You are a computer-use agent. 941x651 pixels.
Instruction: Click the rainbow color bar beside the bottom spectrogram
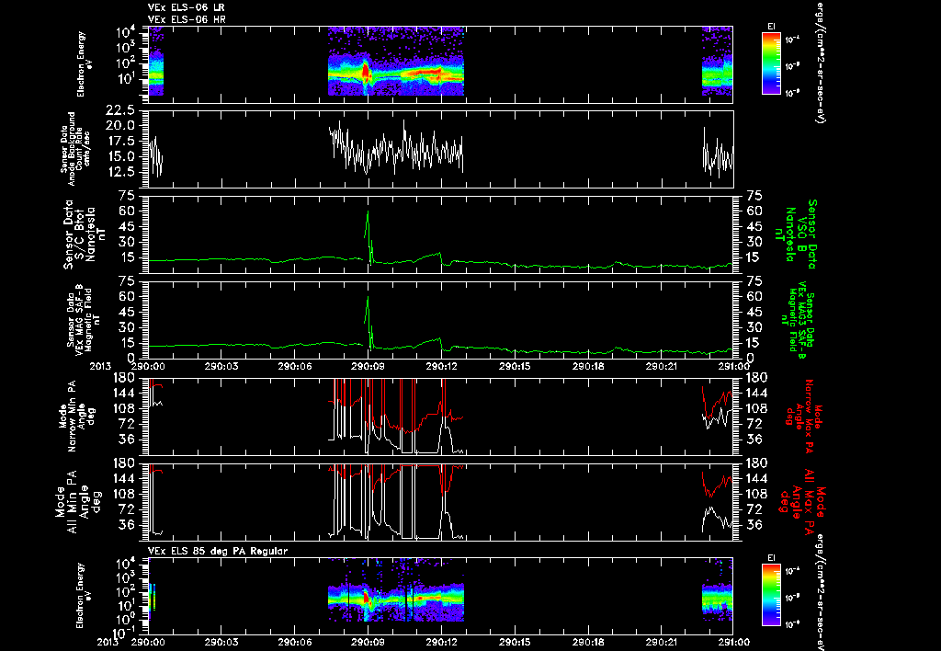[x=771, y=595]
